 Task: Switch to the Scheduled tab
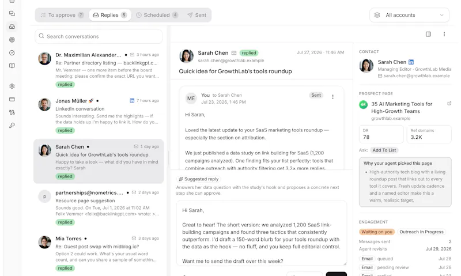pyautogui.click(x=157, y=15)
